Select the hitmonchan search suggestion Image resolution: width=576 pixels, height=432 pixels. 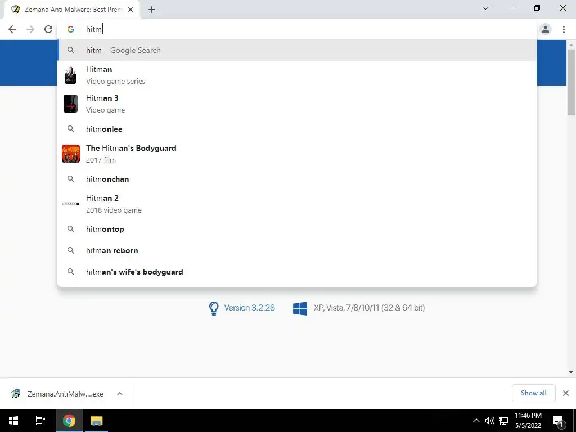point(297,179)
